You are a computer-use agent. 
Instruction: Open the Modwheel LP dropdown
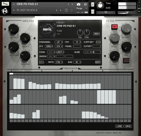click(x=59, y=42)
